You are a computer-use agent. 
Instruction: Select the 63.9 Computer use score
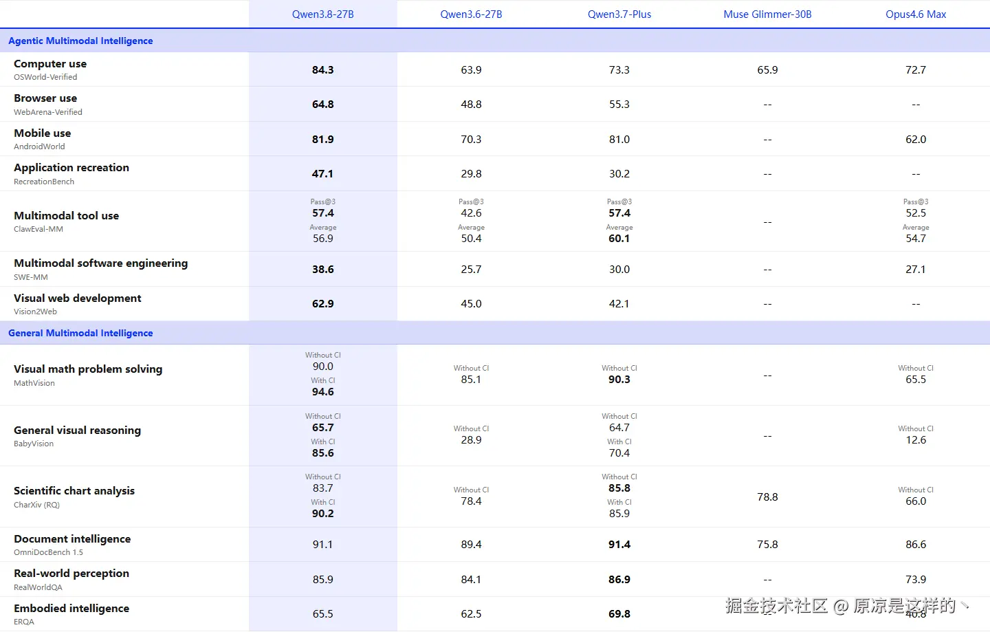click(x=471, y=70)
